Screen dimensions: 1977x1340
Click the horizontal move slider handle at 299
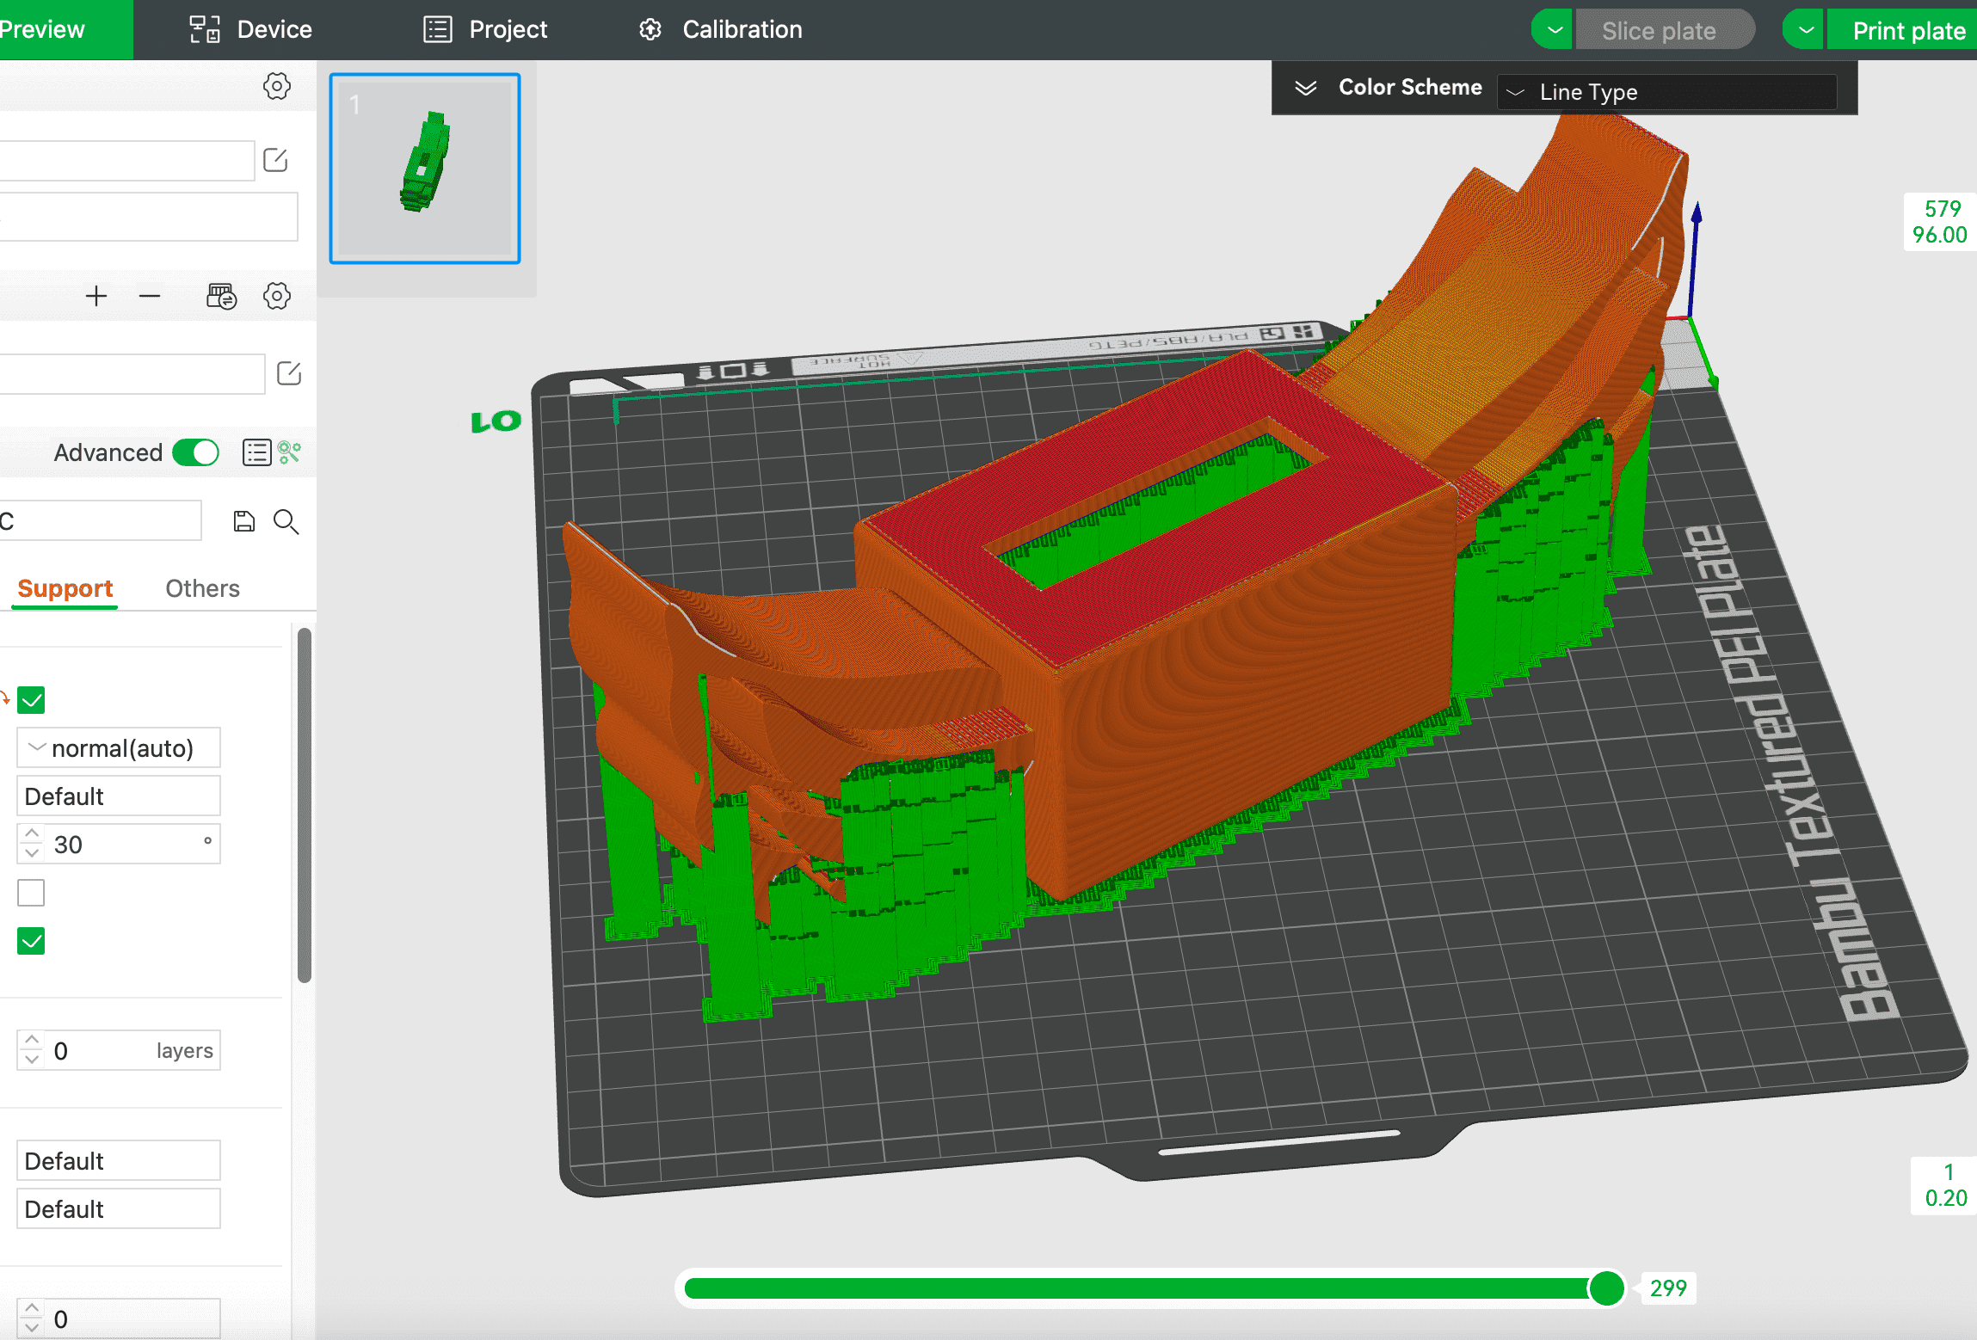(1606, 1288)
